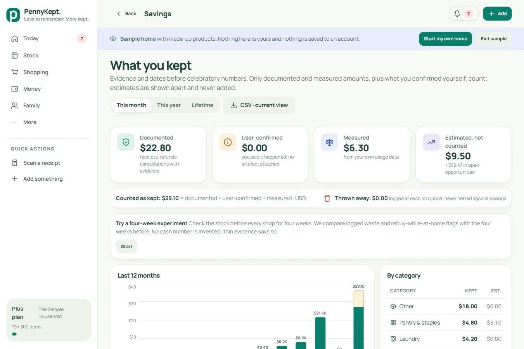The height and width of the screenshot is (349, 524).
Task: Select the This month tab
Action: point(131,105)
